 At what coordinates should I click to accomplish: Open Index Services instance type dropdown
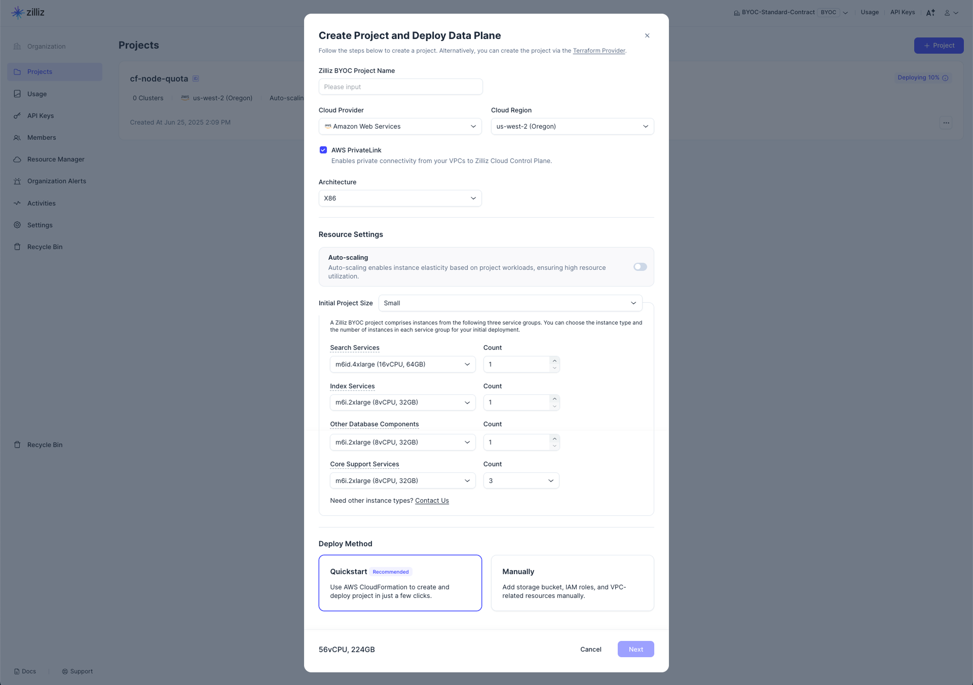pos(402,402)
